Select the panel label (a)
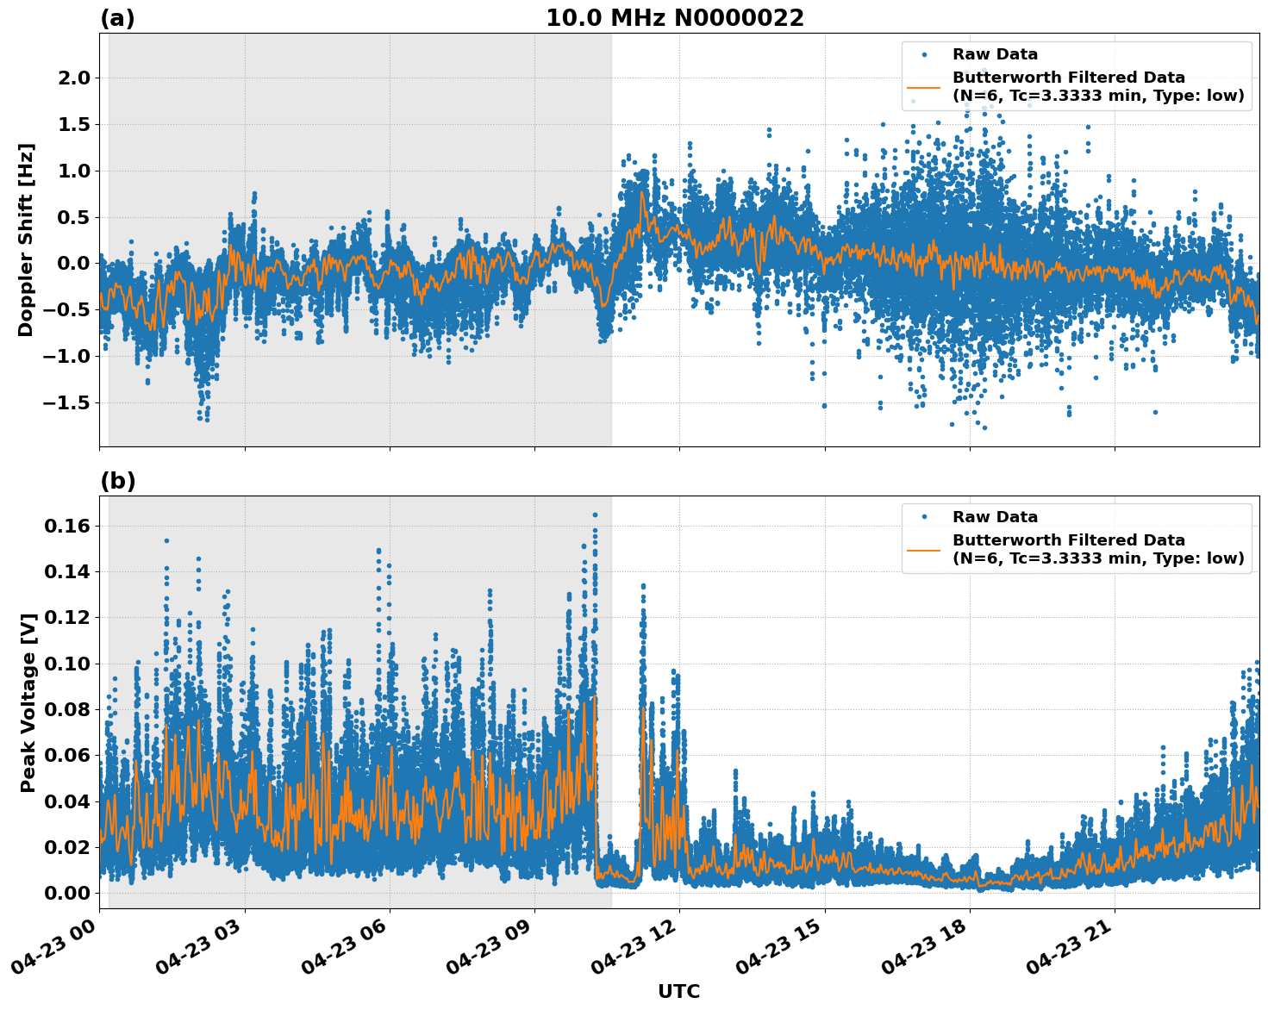The image size is (1268, 1010). coord(117,16)
